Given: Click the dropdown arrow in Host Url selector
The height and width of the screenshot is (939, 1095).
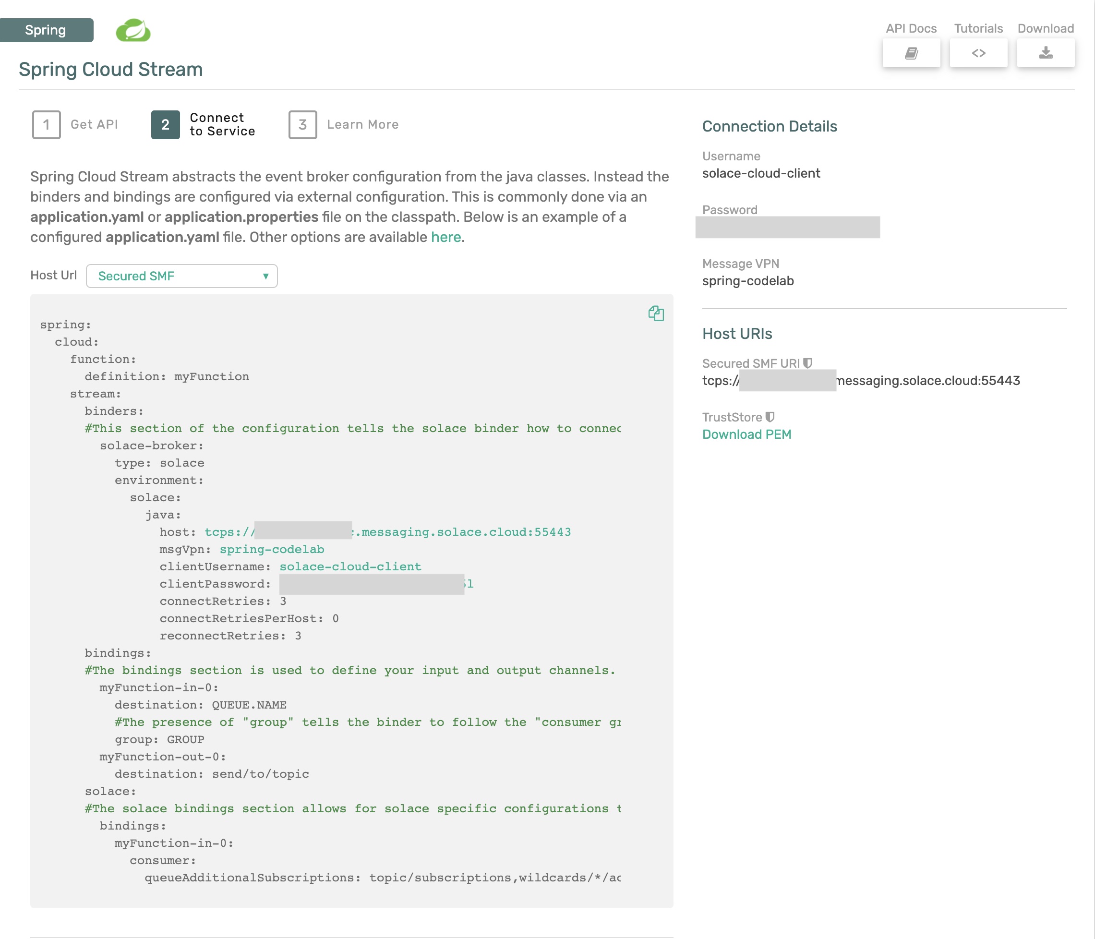Looking at the screenshot, I should [x=266, y=276].
